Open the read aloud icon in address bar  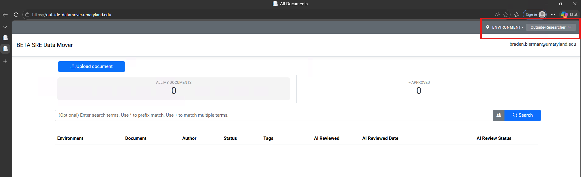[497, 15]
